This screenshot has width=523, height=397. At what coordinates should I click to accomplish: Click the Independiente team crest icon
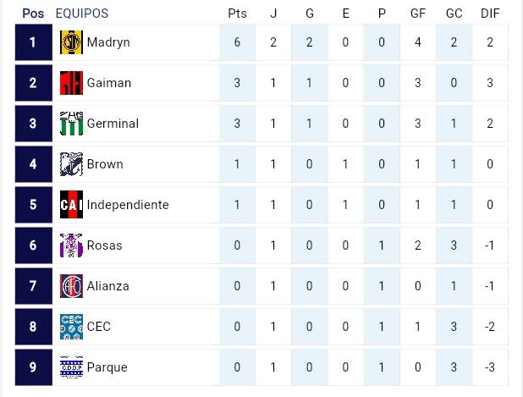(71, 205)
